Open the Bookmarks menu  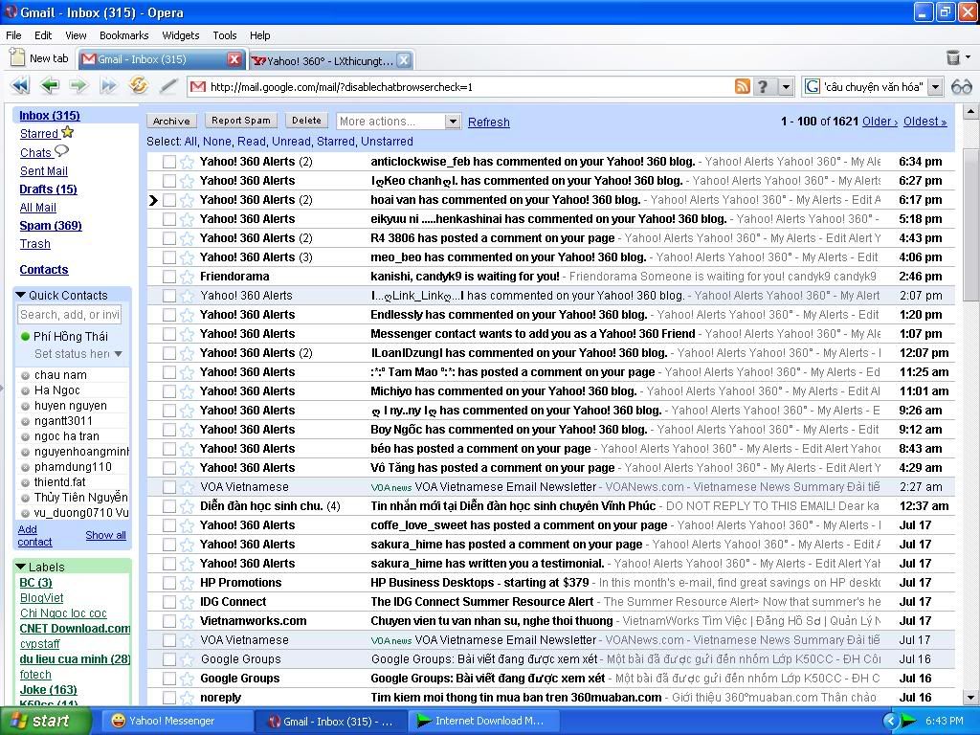tap(123, 35)
